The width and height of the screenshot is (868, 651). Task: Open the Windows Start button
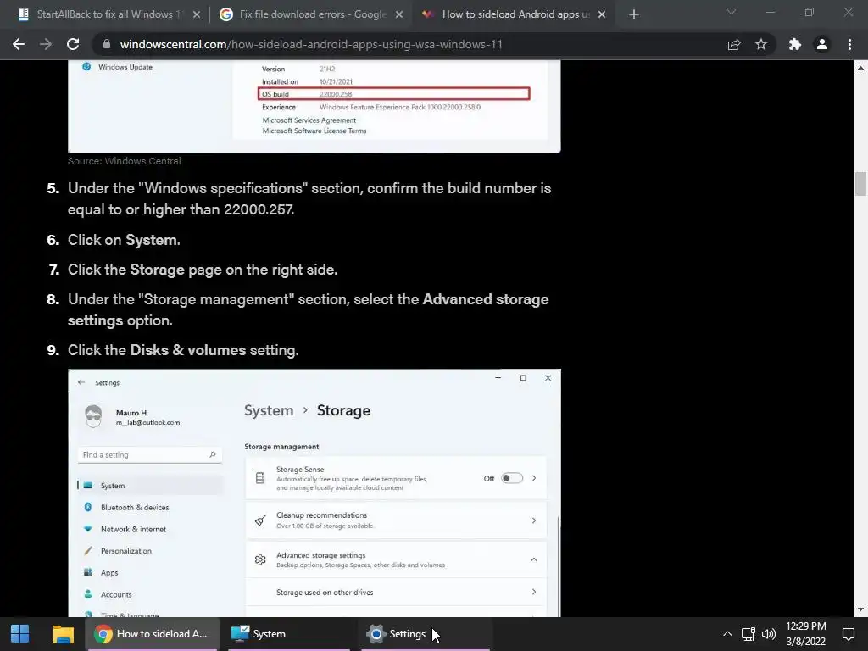pyautogui.click(x=20, y=634)
